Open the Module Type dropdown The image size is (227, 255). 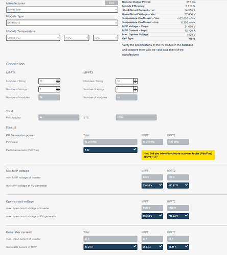62,23
